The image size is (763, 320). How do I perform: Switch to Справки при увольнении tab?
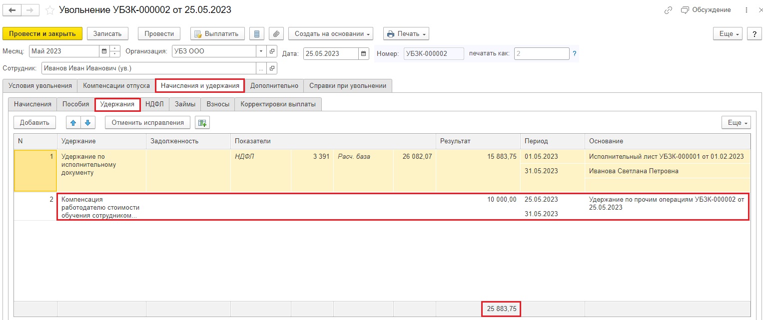(348, 85)
